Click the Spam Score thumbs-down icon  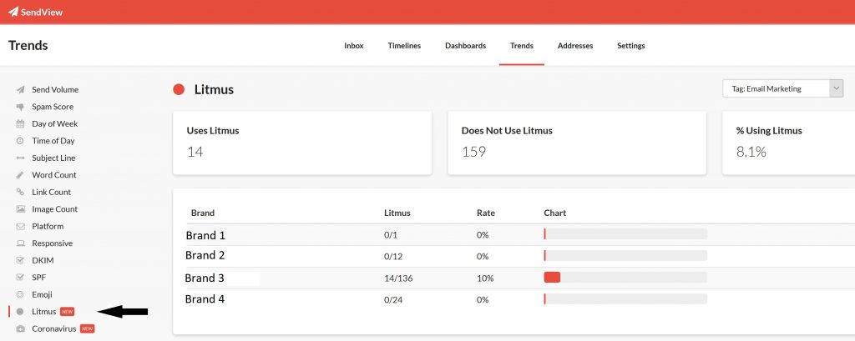(x=20, y=107)
